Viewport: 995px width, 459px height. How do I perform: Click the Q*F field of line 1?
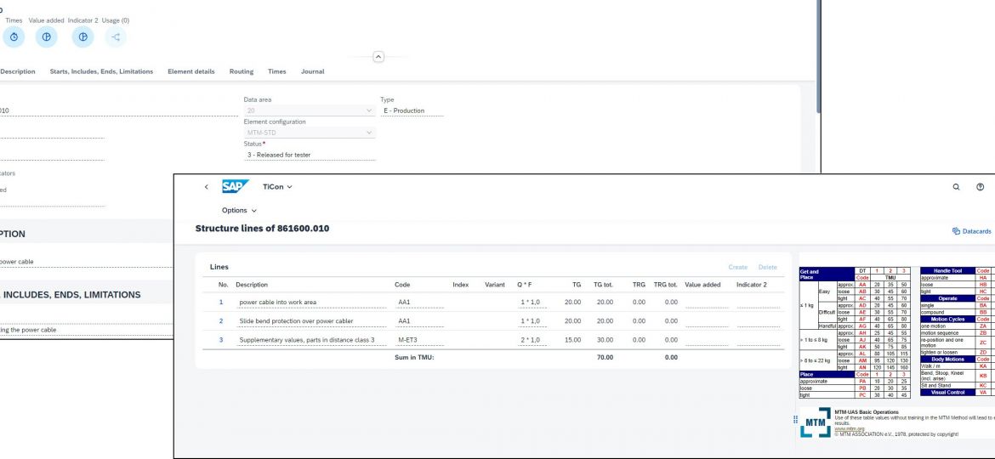[x=532, y=302]
